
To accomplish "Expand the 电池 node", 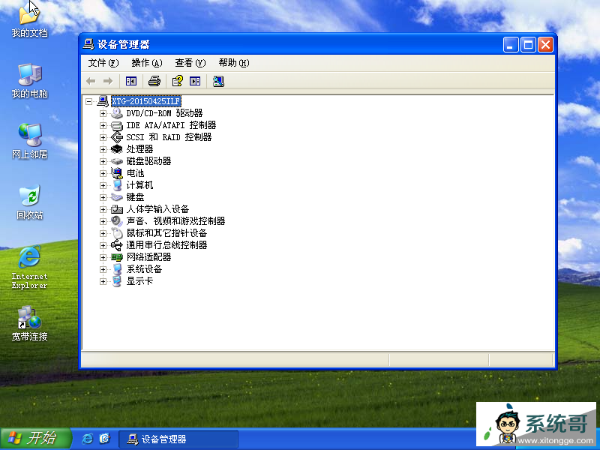I will click(x=103, y=173).
